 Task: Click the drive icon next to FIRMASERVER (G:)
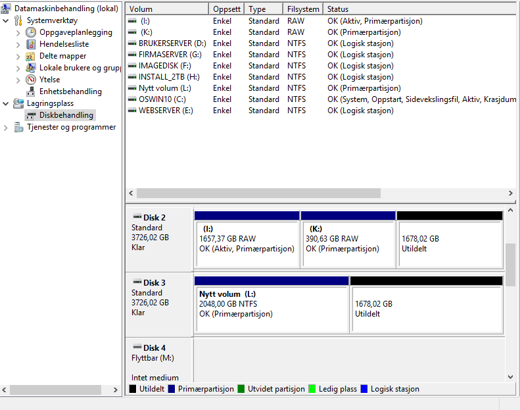[x=132, y=55]
